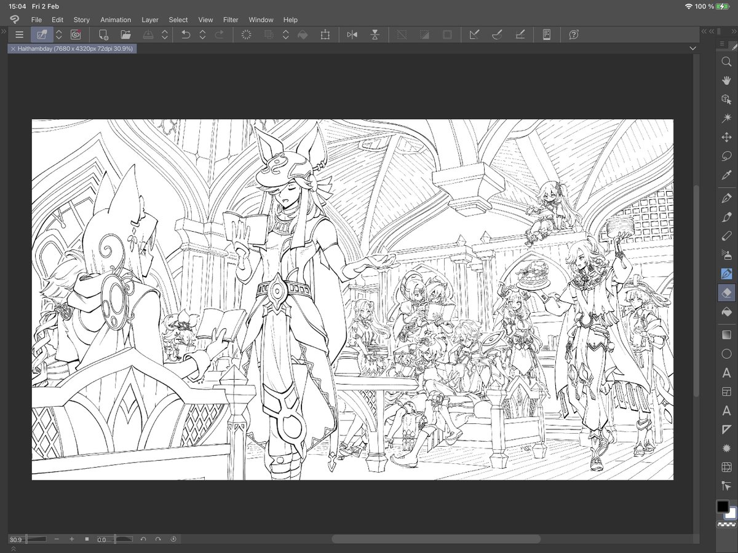Select the Pen nib tool
738x553 pixels.
(726, 198)
